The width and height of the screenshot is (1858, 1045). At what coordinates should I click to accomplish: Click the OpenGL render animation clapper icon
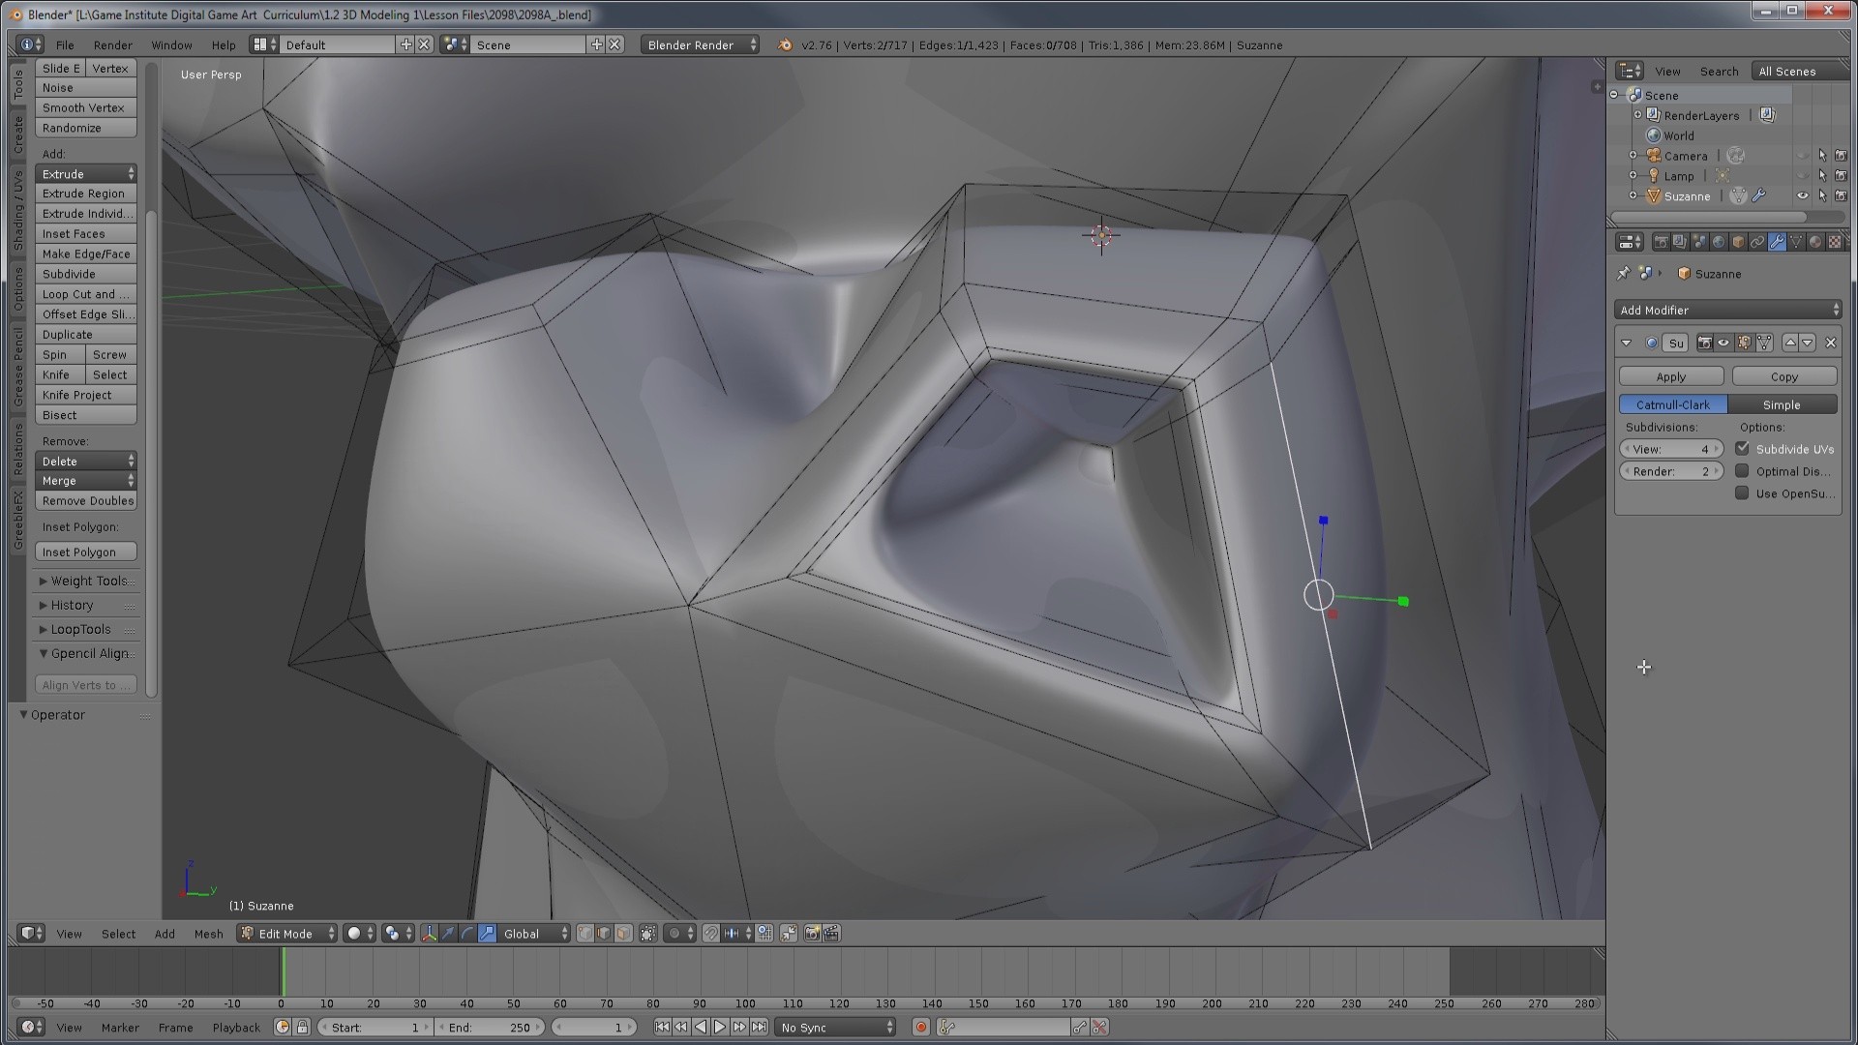point(831,934)
